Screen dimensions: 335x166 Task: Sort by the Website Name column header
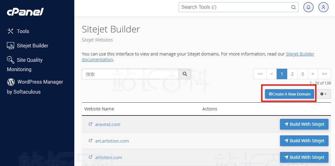tap(99, 109)
